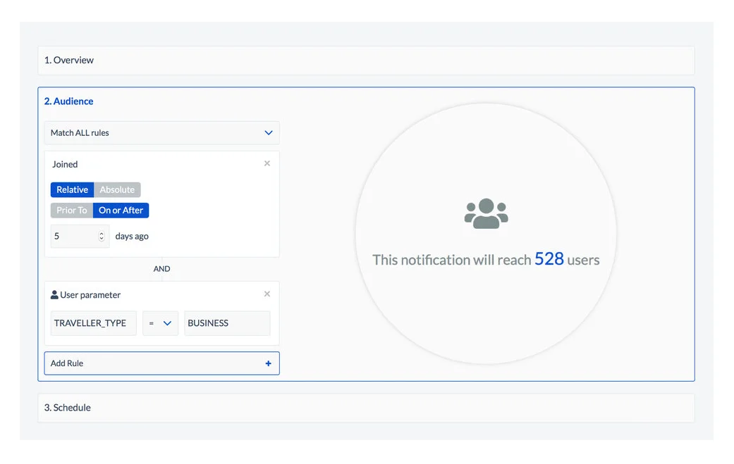Focus the days ago number field

(x=80, y=237)
